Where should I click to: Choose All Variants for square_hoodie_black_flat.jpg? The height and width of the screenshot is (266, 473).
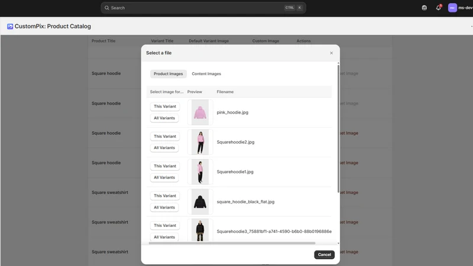click(164, 207)
